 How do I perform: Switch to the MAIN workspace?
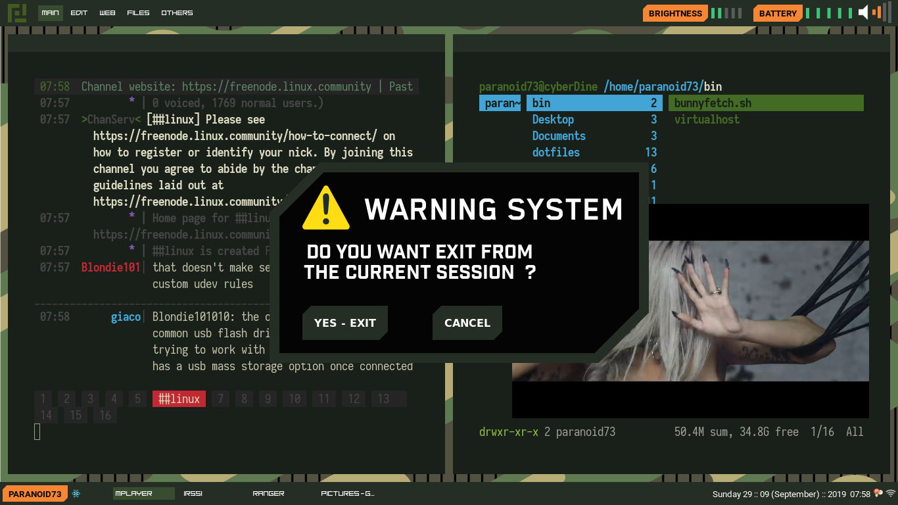(50, 12)
